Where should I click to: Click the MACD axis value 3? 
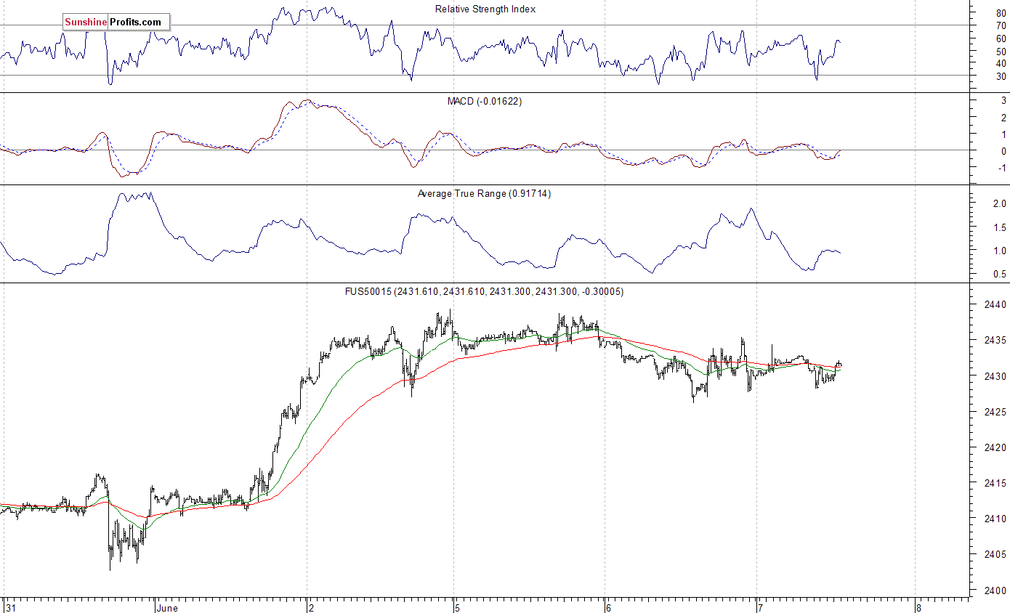(1003, 101)
